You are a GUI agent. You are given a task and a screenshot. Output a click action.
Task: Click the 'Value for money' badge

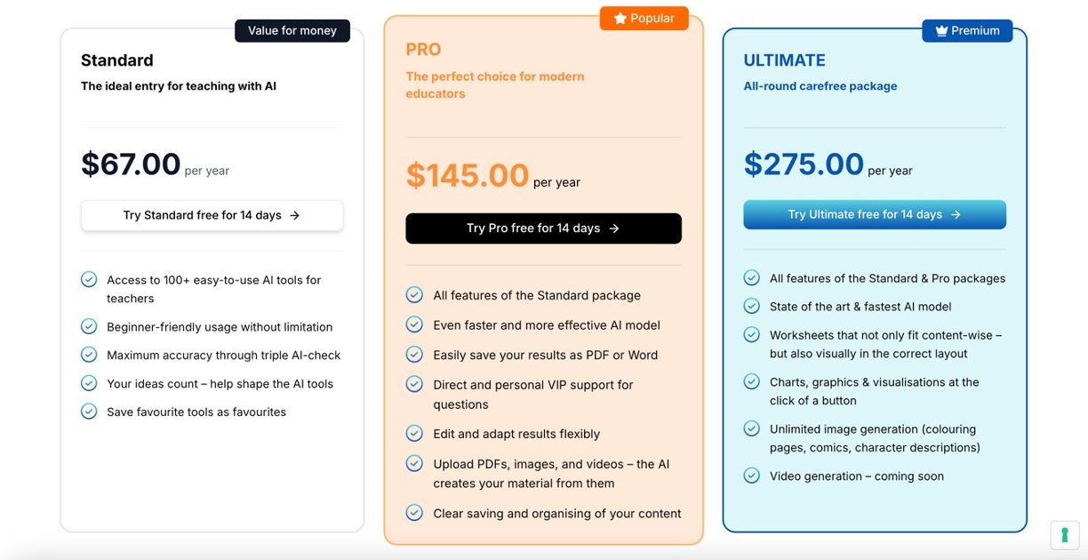[x=292, y=31]
